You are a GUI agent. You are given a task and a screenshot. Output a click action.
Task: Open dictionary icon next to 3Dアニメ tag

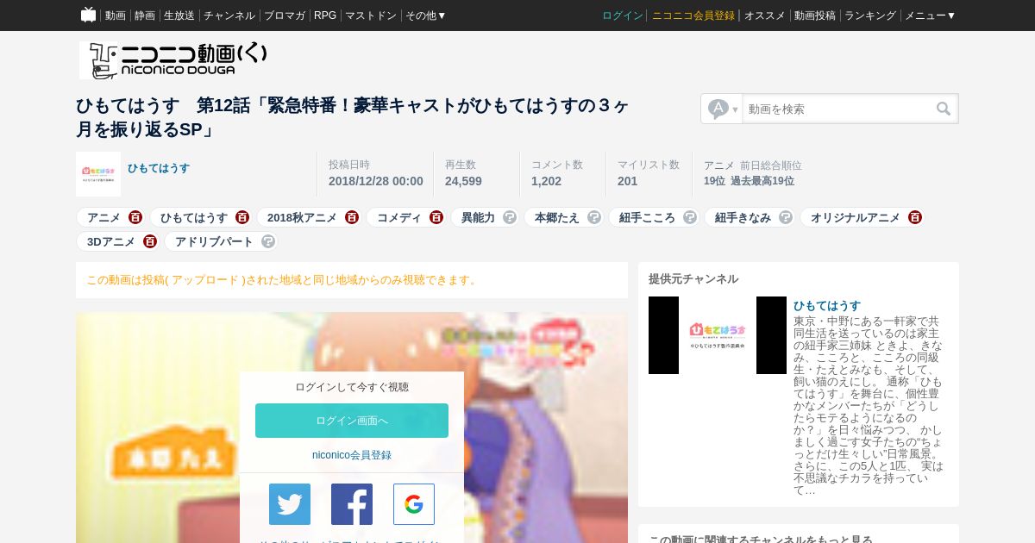click(150, 241)
